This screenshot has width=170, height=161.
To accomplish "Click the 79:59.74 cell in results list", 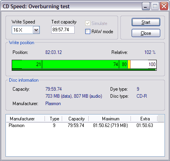I will [x=76, y=125].
